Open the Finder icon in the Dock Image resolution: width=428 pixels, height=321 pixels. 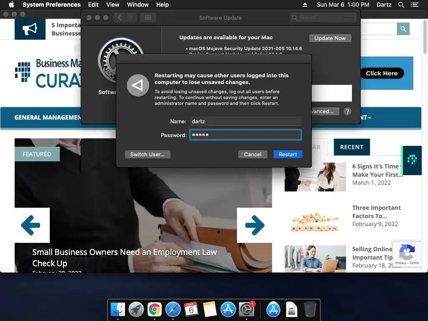pyautogui.click(x=118, y=310)
